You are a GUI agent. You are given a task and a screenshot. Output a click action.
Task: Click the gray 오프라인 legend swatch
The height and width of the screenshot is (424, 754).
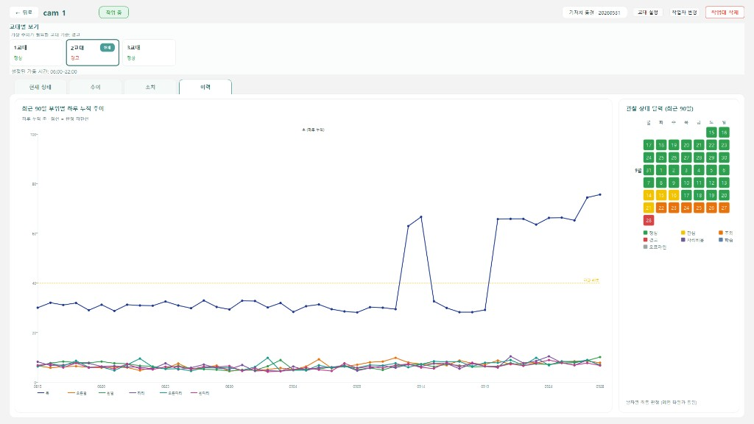pyautogui.click(x=645, y=247)
